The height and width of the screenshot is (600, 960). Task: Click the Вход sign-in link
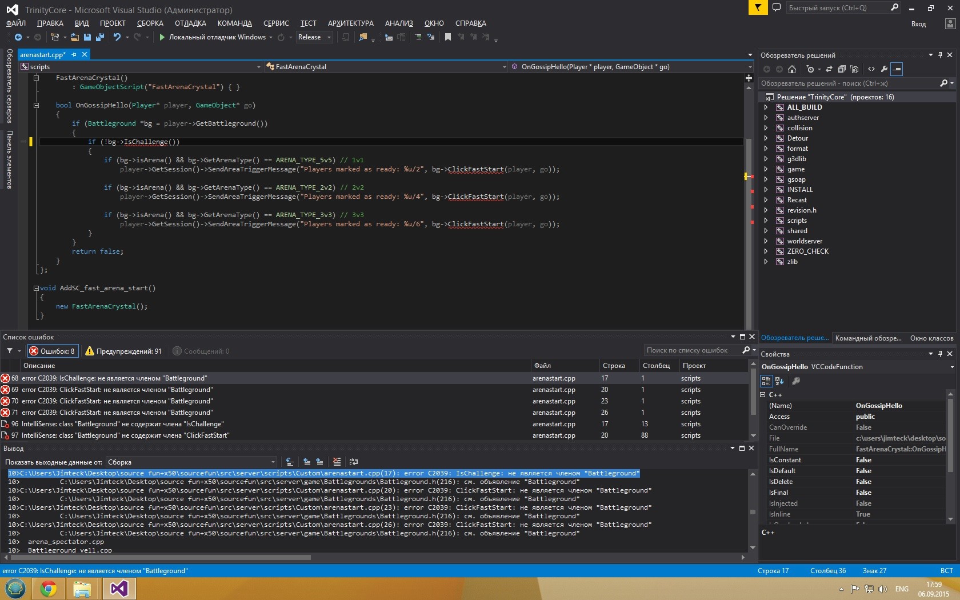click(918, 24)
